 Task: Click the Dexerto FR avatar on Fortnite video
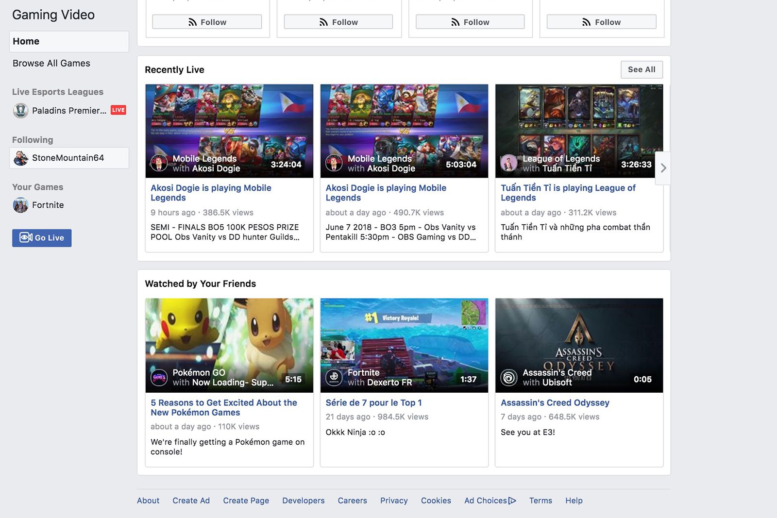point(334,377)
